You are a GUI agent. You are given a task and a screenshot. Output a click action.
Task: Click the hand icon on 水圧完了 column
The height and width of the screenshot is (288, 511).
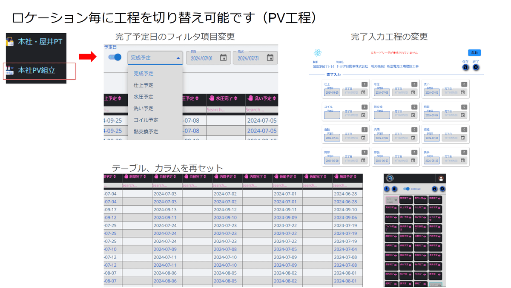(212, 98)
